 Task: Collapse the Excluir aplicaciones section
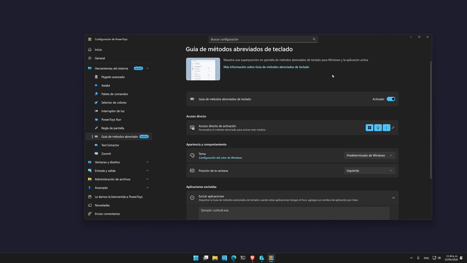pyautogui.click(x=393, y=198)
